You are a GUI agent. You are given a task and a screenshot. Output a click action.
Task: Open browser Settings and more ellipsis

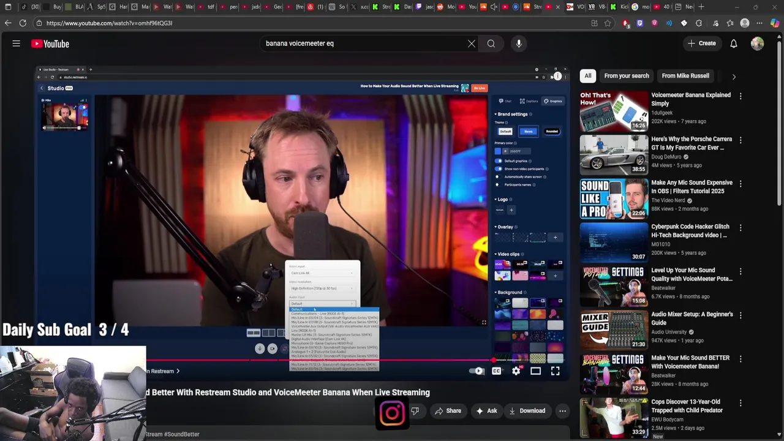click(x=760, y=23)
